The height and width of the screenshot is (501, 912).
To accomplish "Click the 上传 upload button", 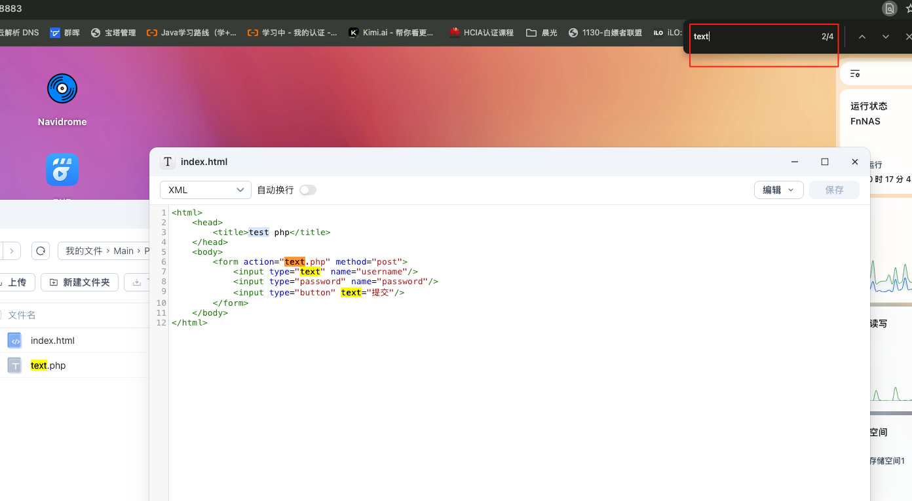I will tap(16, 282).
